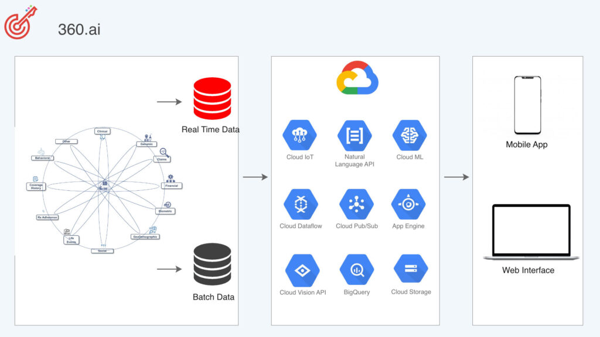Click the Clinical label box
Image resolution: width=600 pixels, height=337 pixels.
click(102, 131)
